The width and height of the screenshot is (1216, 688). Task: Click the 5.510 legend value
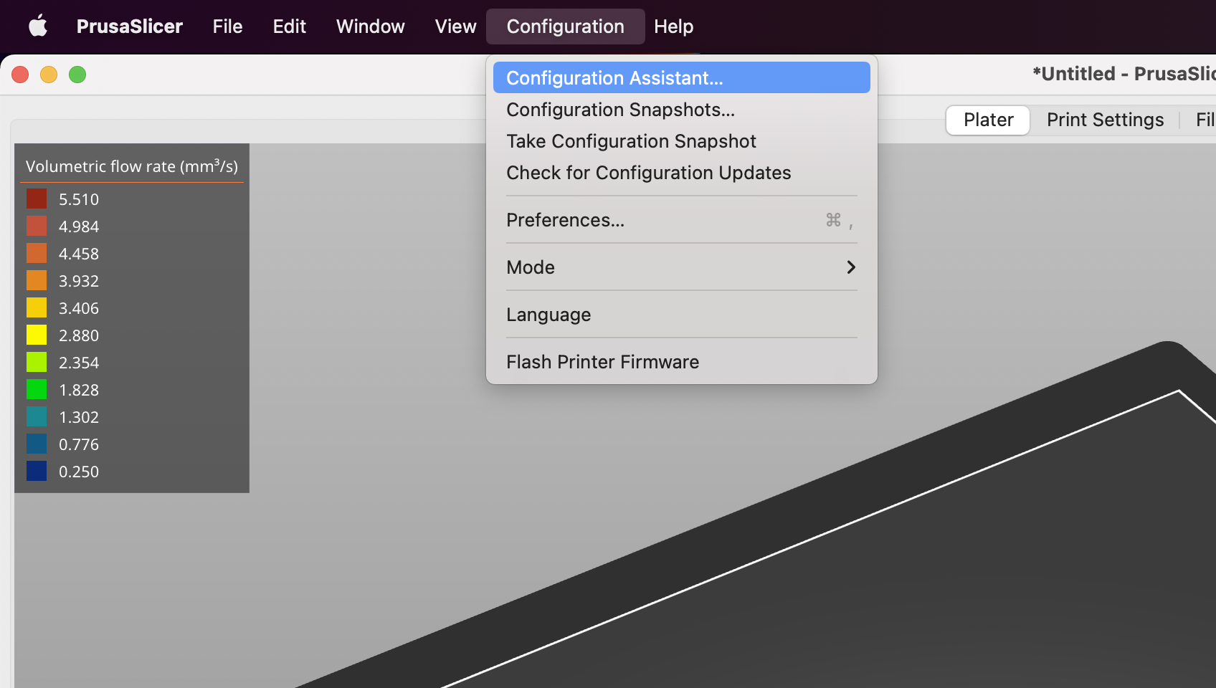pos(79,199)
